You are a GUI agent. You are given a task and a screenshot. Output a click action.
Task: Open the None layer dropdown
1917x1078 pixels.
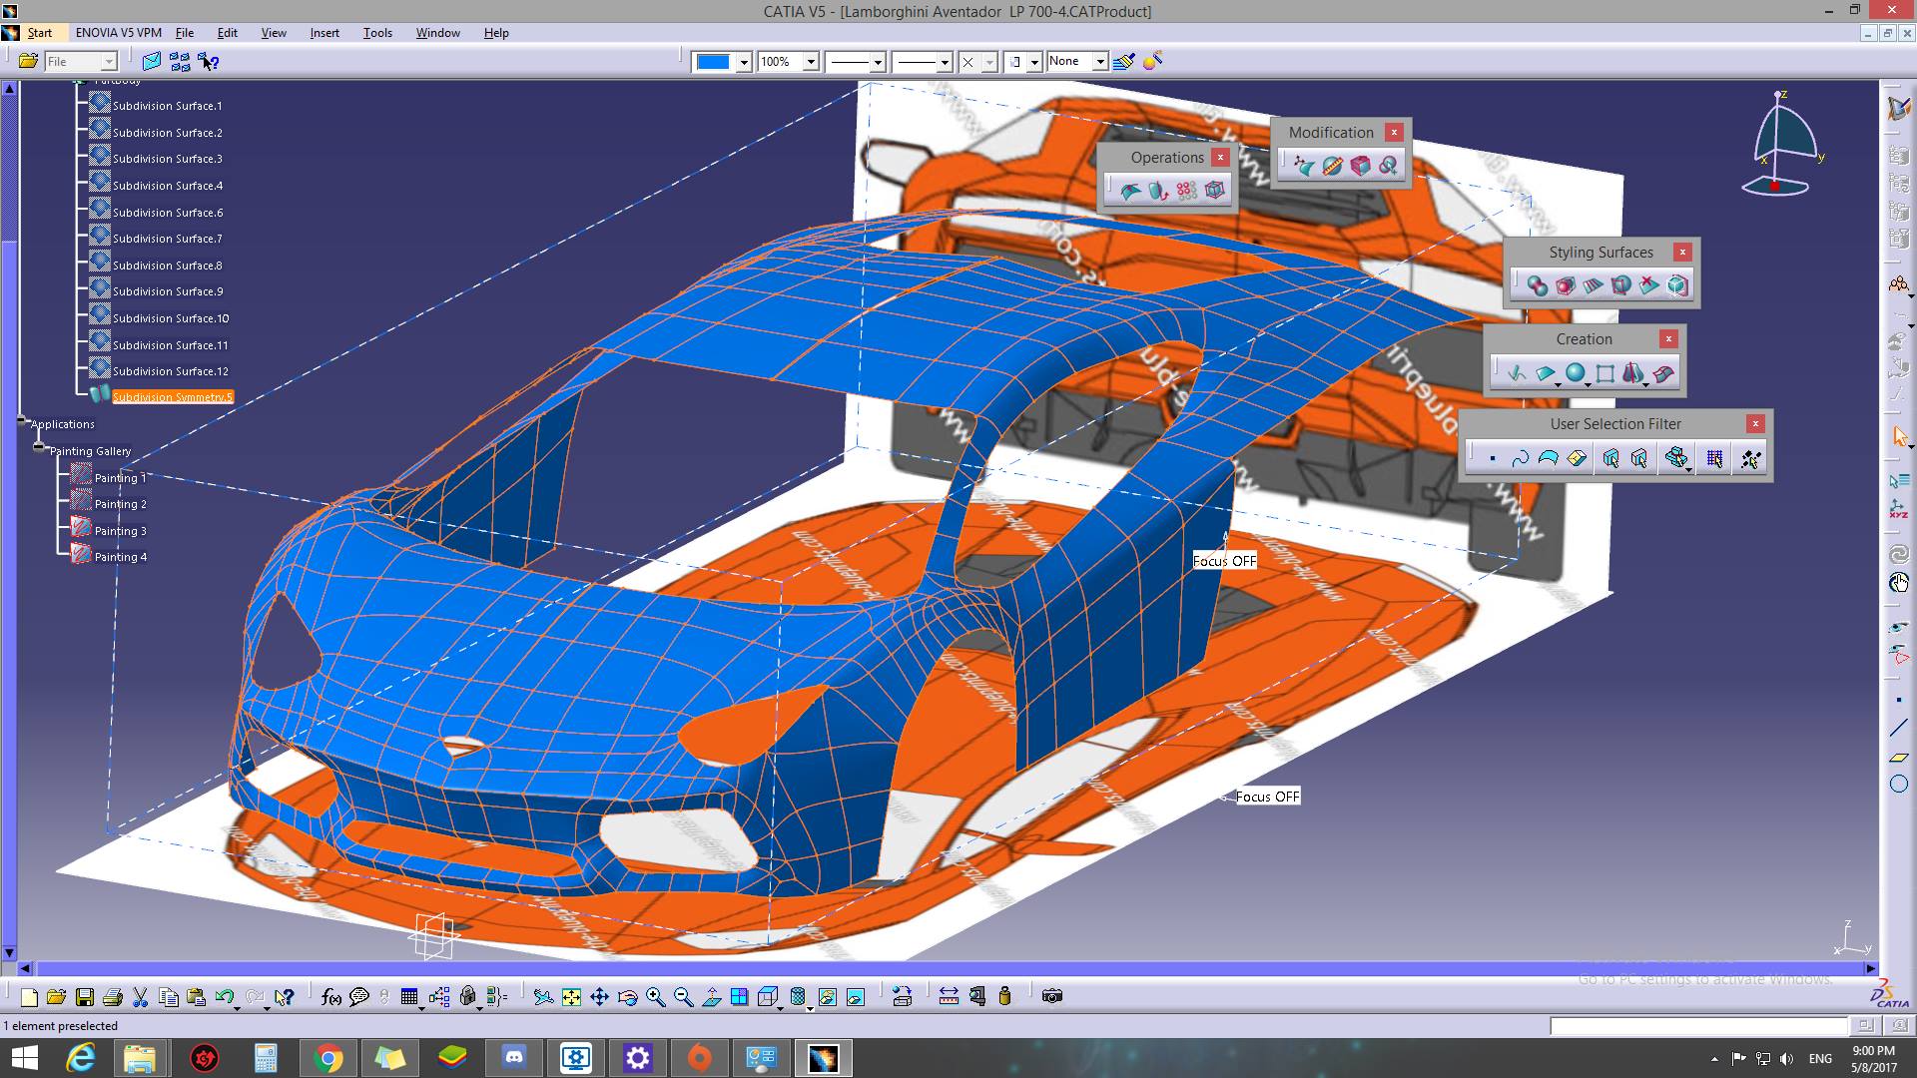pos(1099,62)
